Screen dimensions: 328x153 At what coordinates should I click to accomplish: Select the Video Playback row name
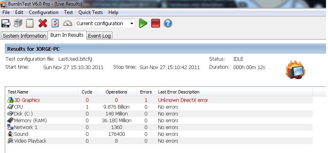tap(30, 141)
